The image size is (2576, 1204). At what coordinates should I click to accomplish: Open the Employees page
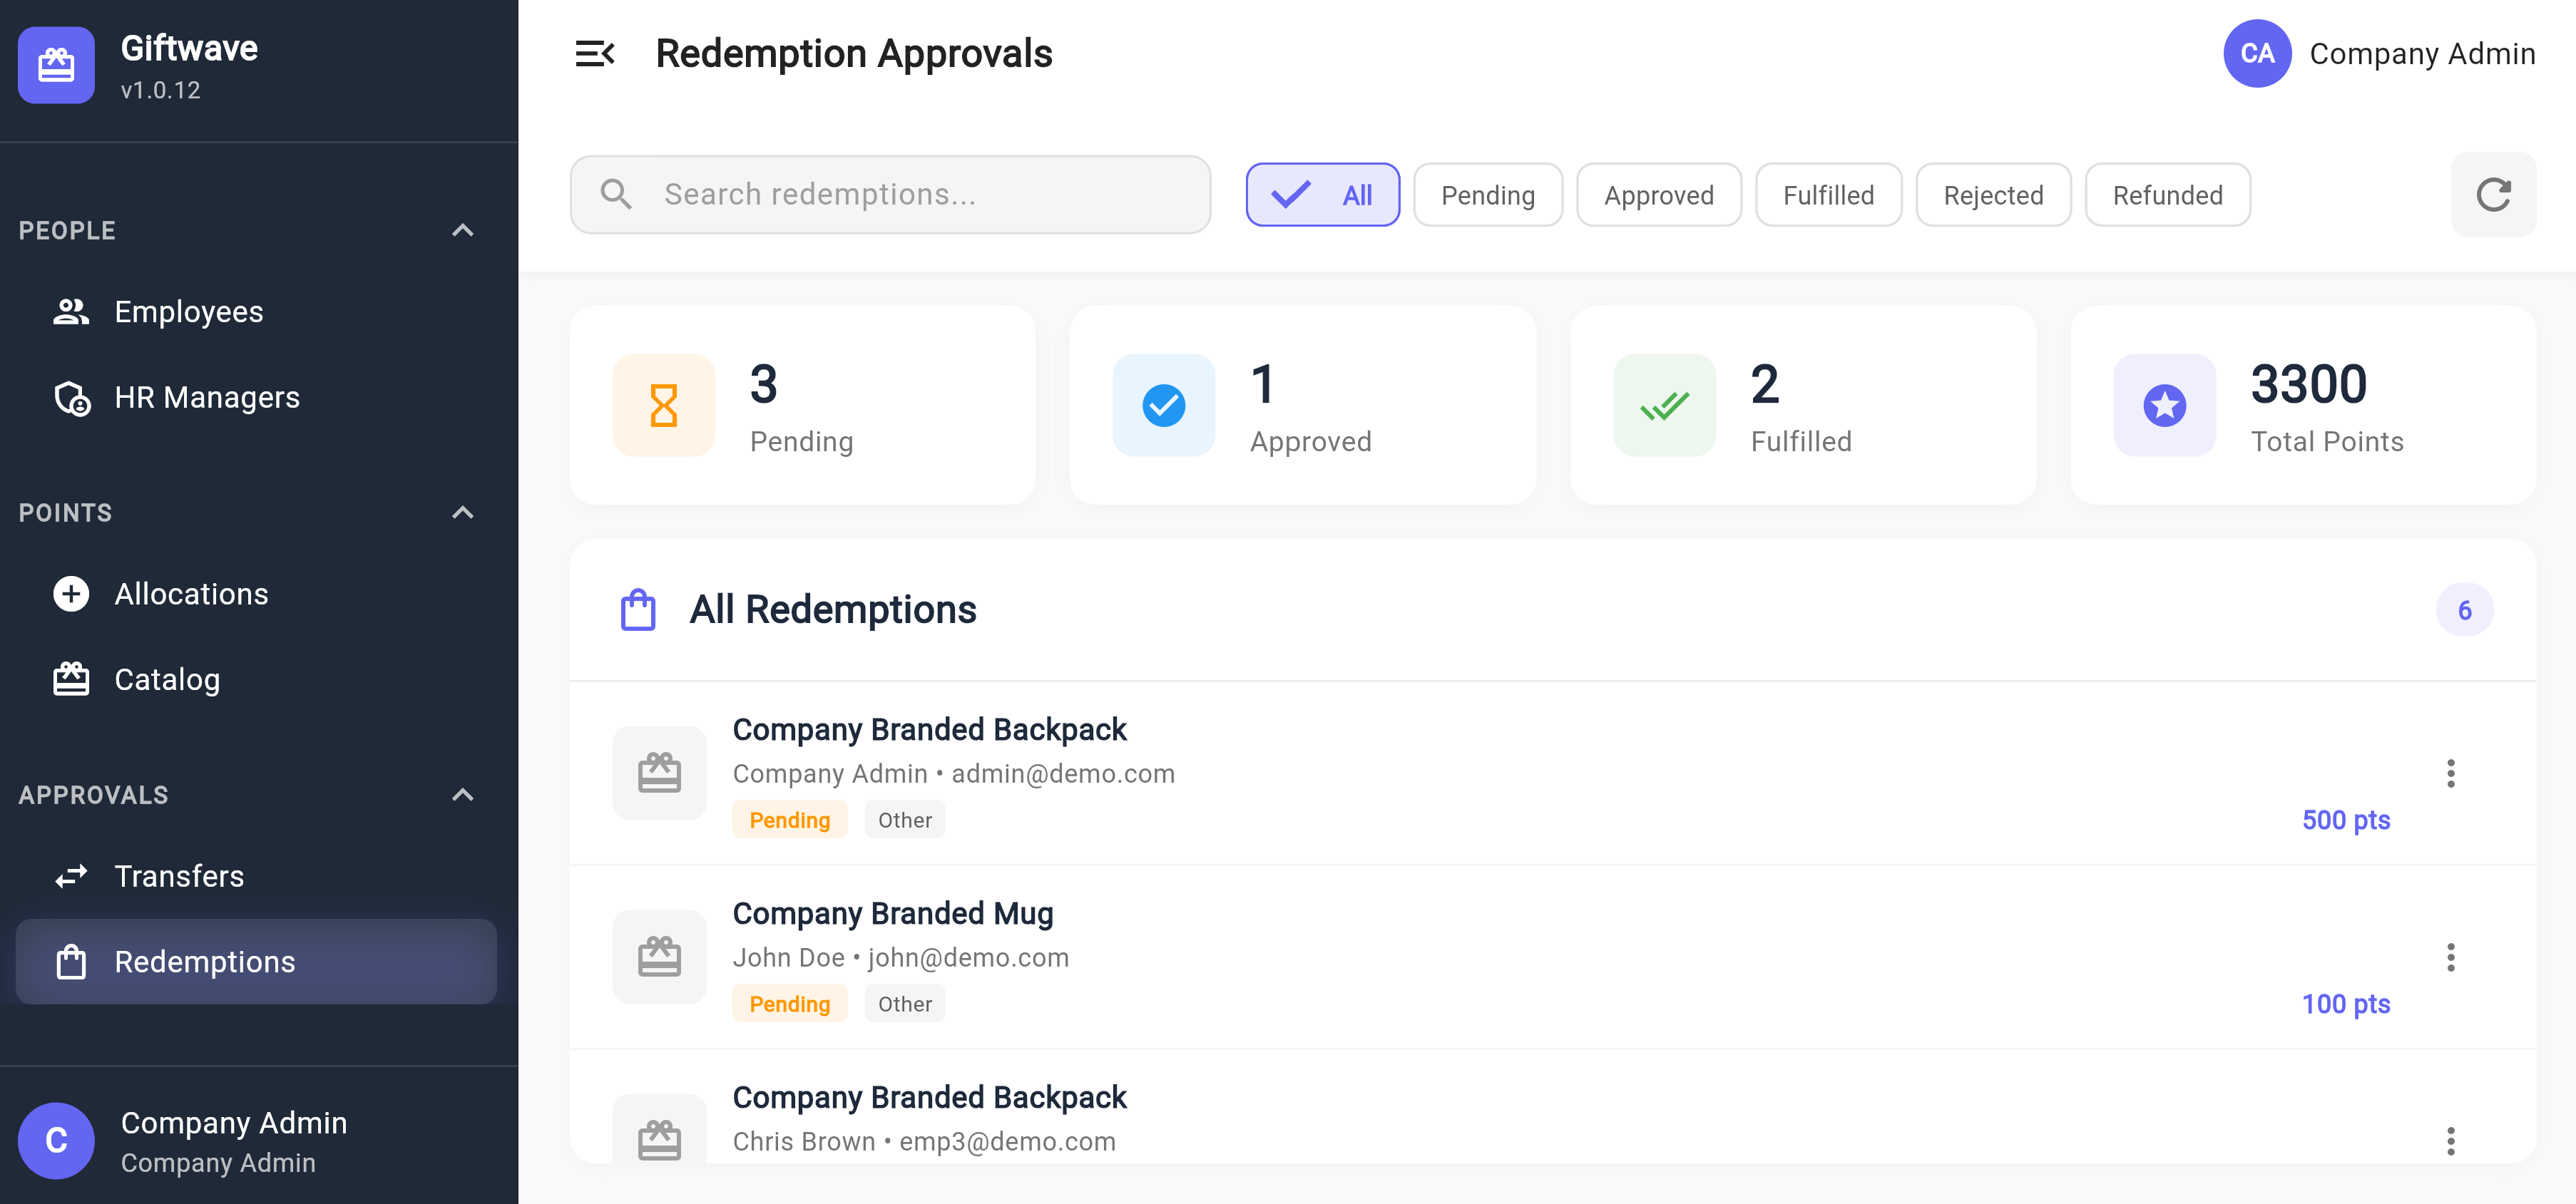pyautogui.click(x=256, y=312)
